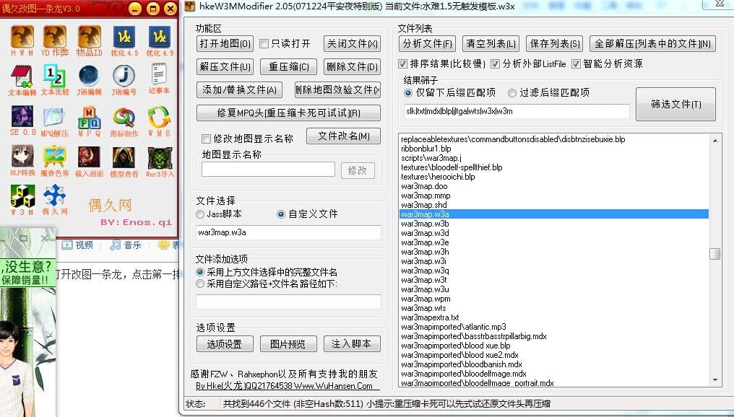The height and width of the screenshot is (417, 734).
Task: Launch the War3导入 import tool
Action: [160, 157]
